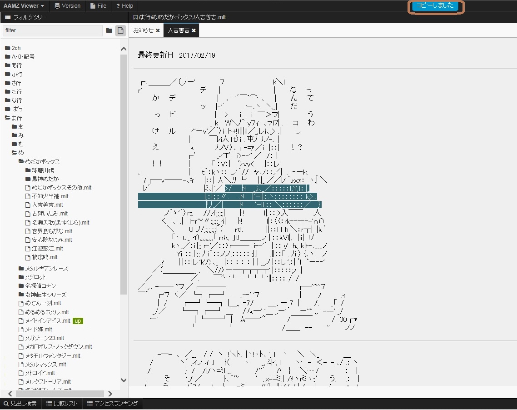Open the メイドインアビス.mlt file
The width and height of the screenshot is (517, 410).
(47, 320)
